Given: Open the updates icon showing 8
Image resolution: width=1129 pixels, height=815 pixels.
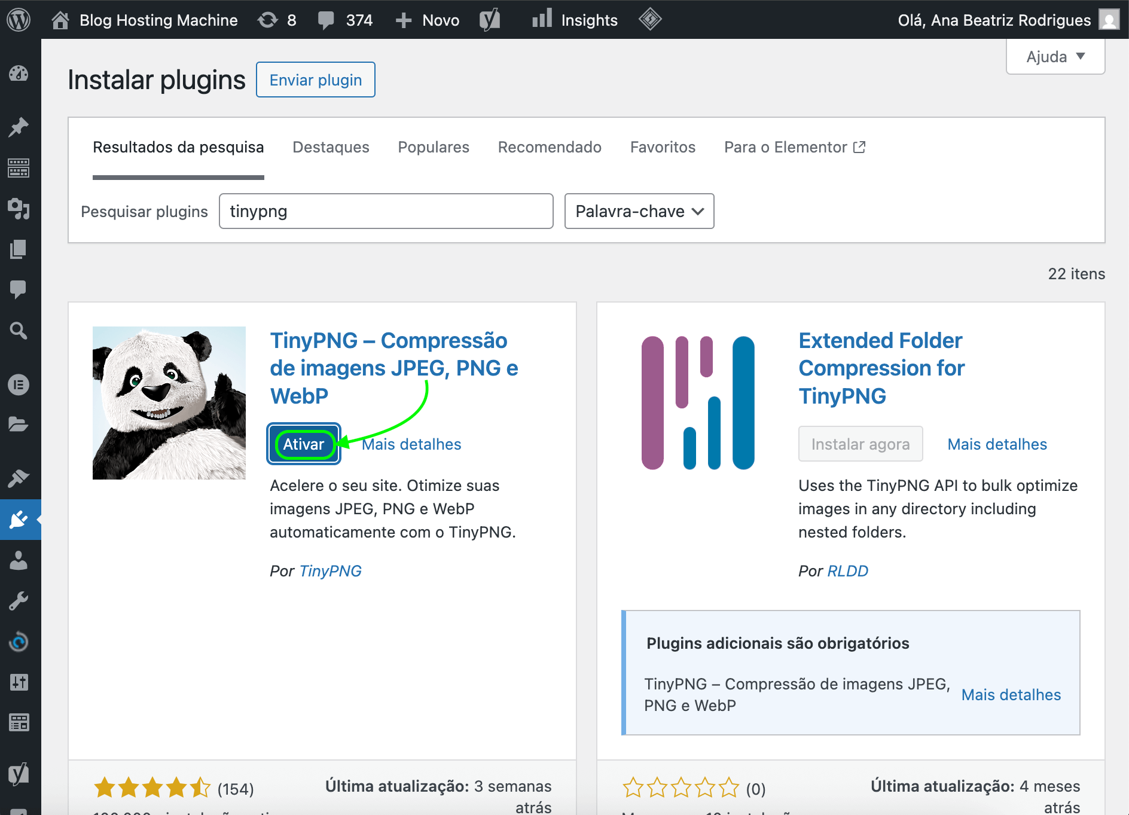Looking at the screenshot, I should [x=268, y=20].
